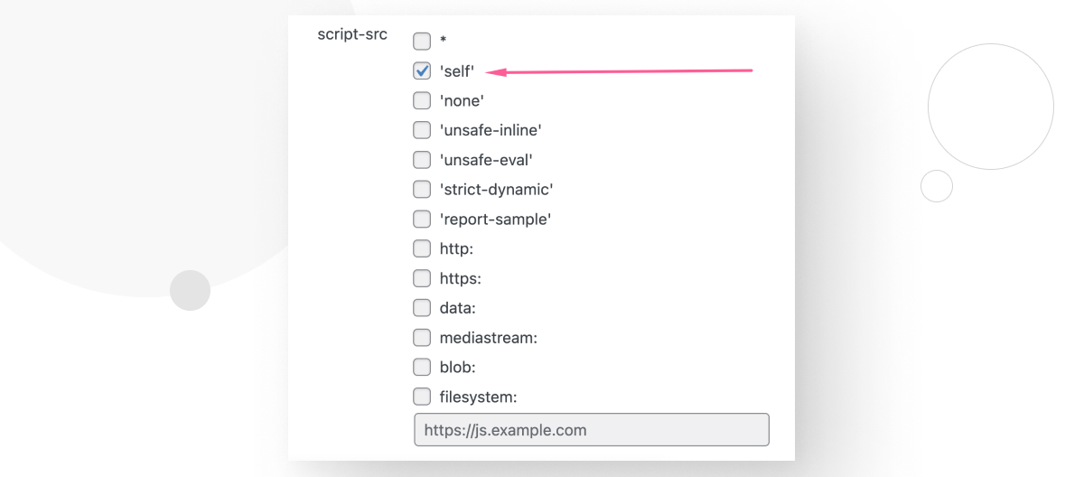
Task: Focus the https://js.example.com input field
Action: [592, 430]
